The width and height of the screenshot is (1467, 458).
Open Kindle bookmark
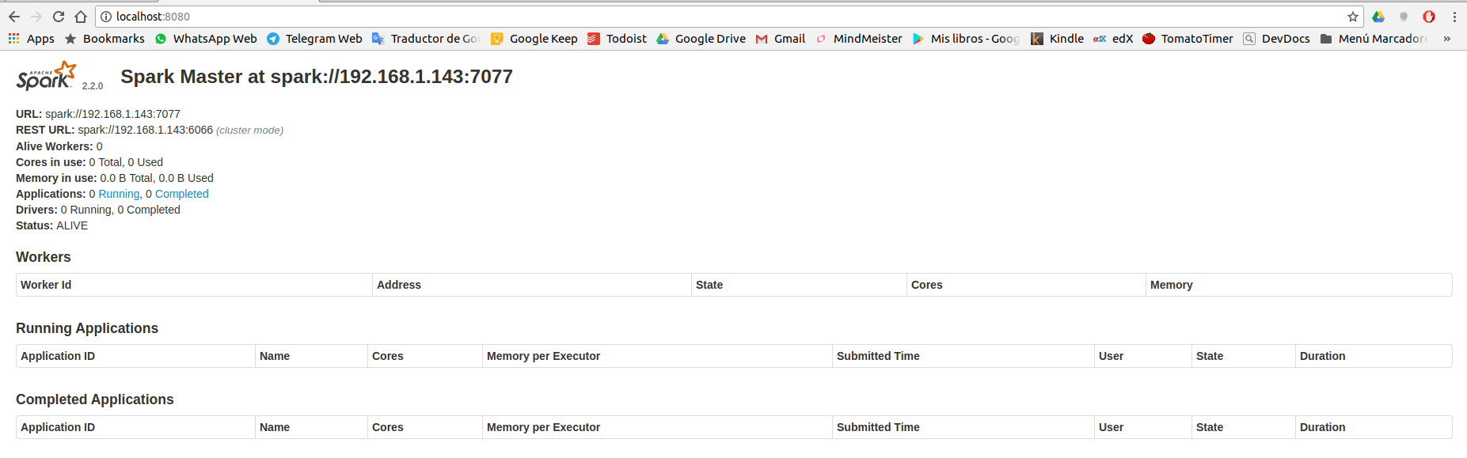pos(1057,39)
